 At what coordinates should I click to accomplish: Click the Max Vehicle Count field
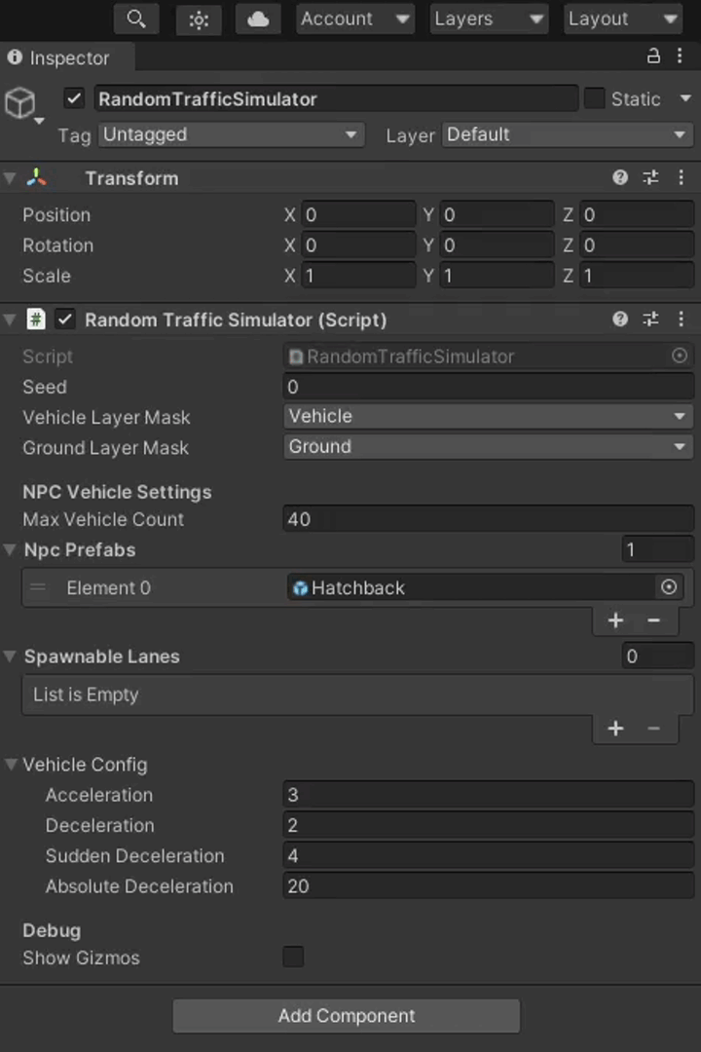pyautogui.click(x=488, y=519)
